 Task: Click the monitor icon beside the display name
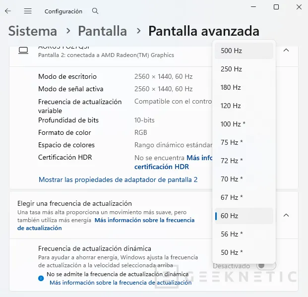pyautogui.click(x=23, y=50)
